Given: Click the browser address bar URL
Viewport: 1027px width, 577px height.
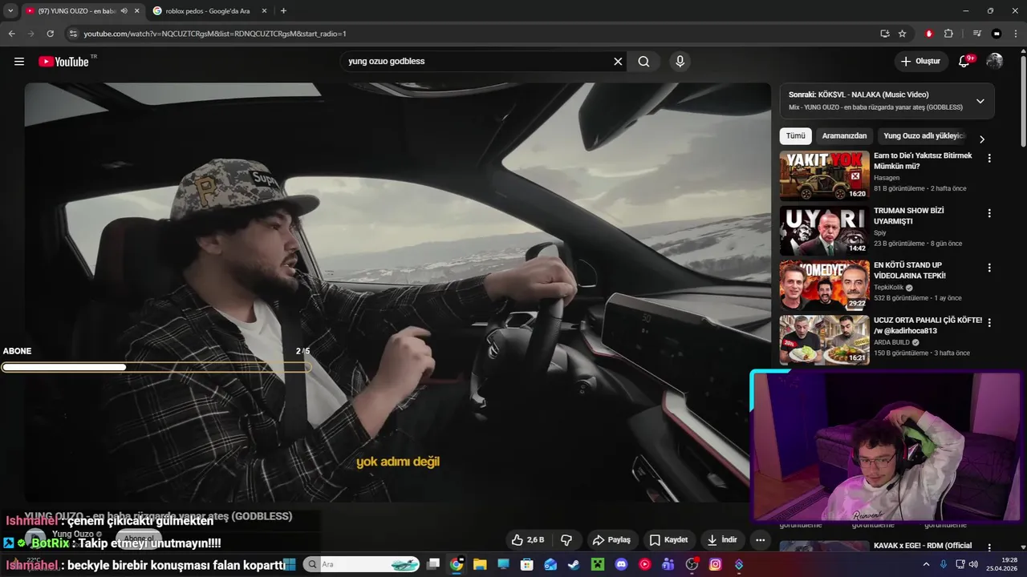Looking at the screenshot, I should tap(215, 34).
